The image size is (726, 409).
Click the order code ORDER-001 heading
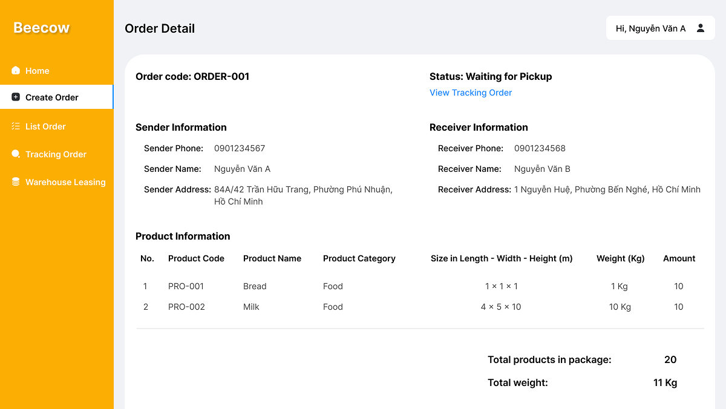[x=192, y=76]
